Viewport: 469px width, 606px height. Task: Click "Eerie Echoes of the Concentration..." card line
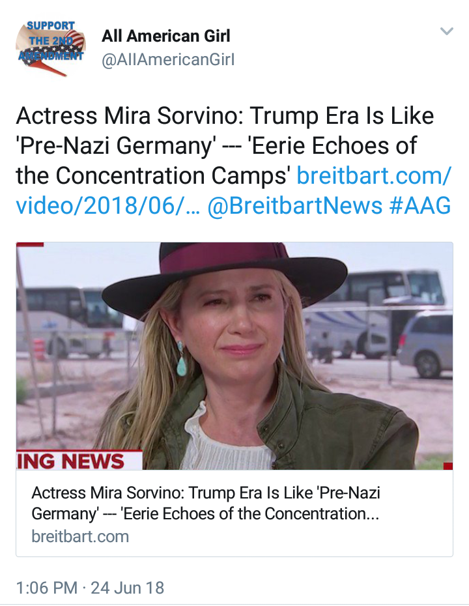pos(251,513)
